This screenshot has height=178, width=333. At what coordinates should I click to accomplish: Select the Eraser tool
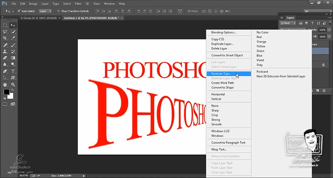(5, 58)
